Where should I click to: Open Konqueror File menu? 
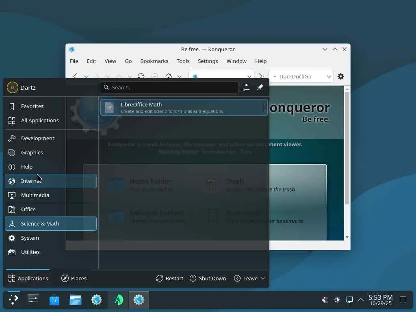tap(74, 61)
